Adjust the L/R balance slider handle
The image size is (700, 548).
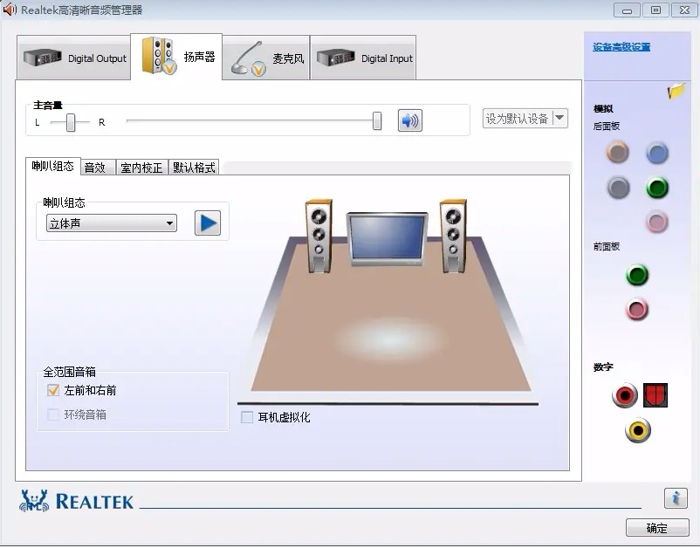[x=71, y=122]
